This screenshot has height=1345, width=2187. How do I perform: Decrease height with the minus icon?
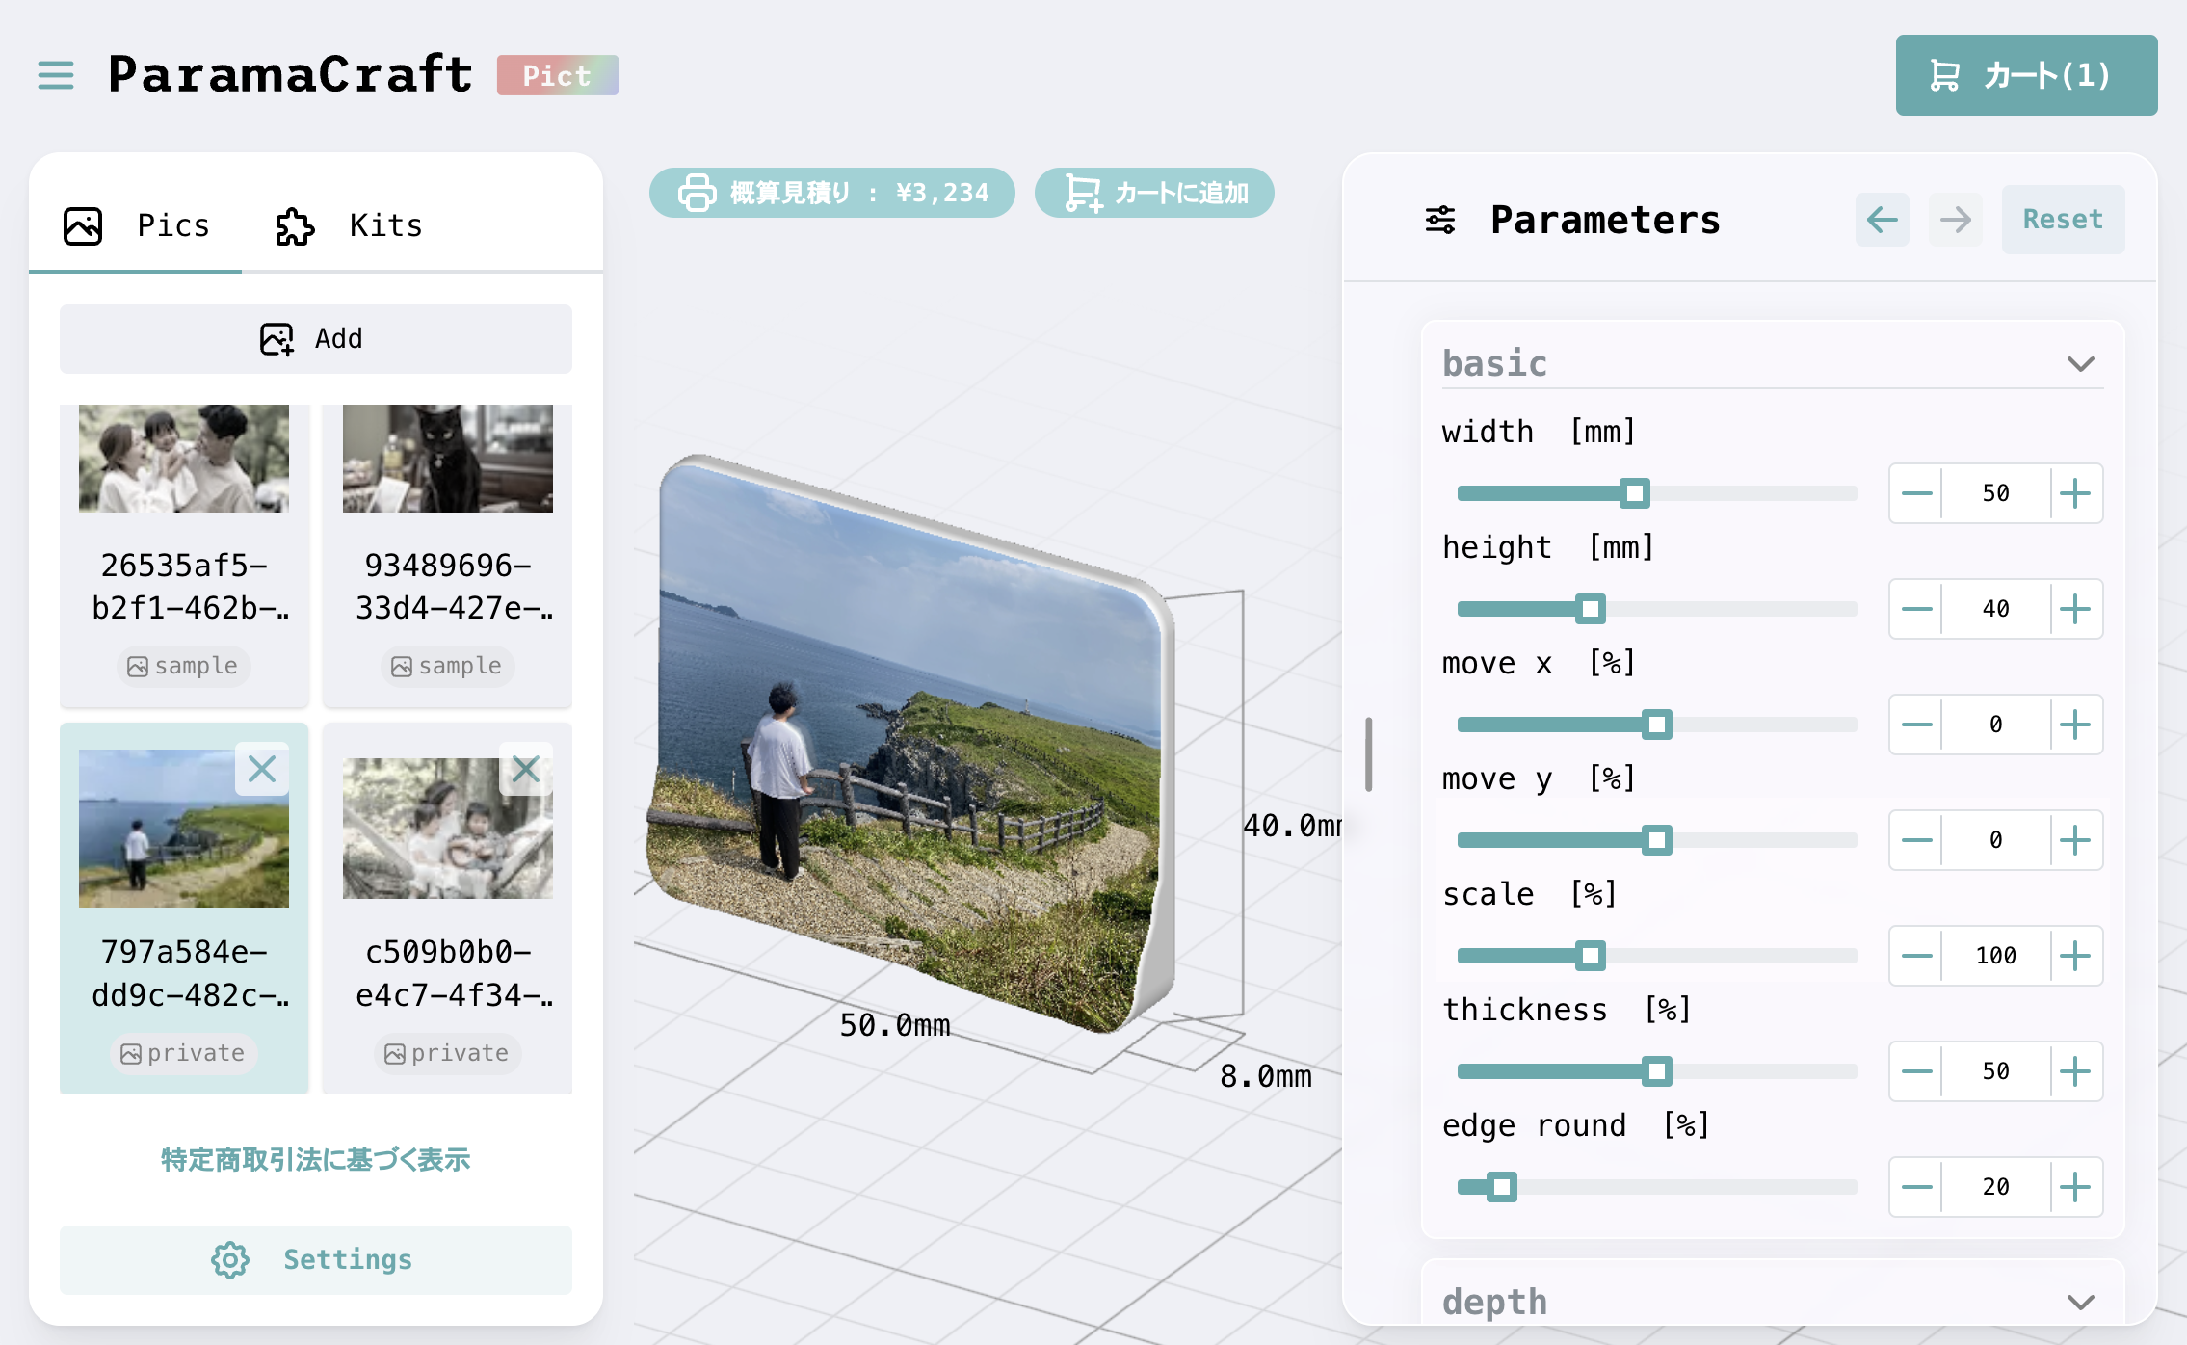(x=1916, y=609)
